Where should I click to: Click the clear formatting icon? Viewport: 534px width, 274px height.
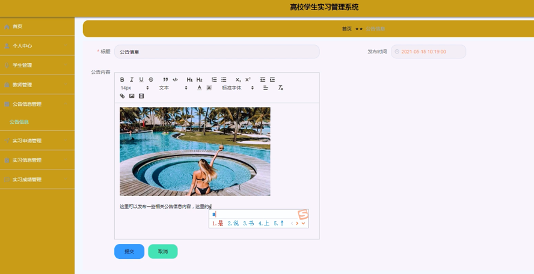[280, 88]
